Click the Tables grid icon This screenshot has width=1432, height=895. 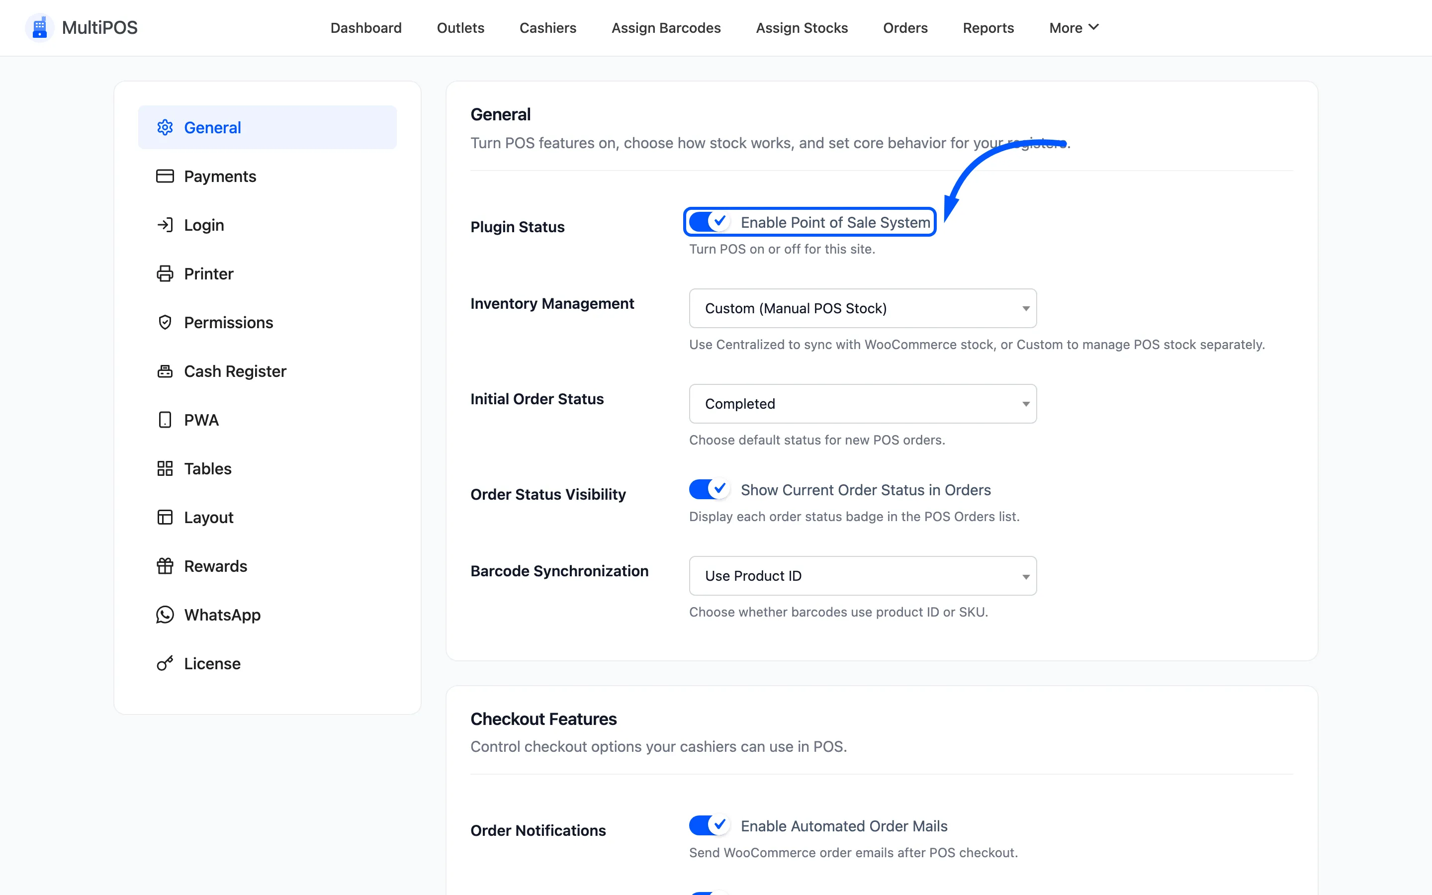(165, 468)
